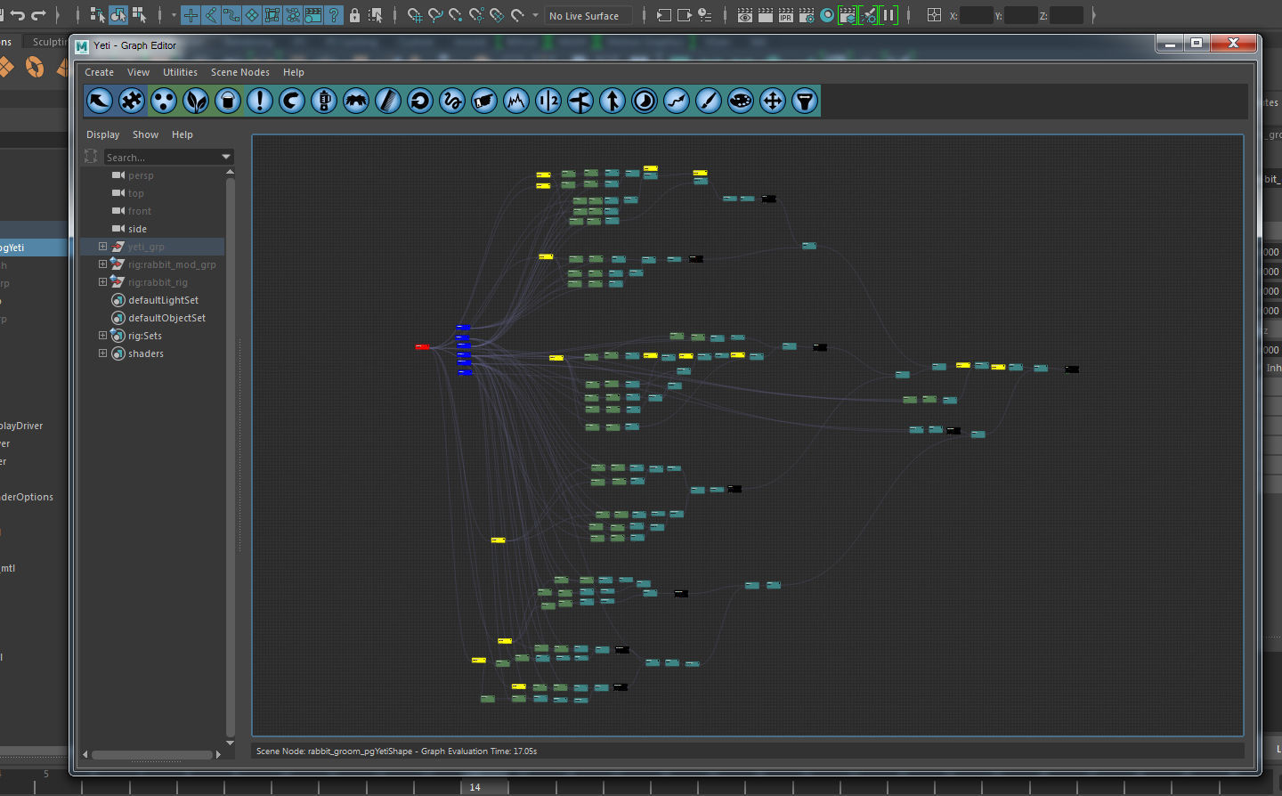Click the outliner Help menu

183,134
